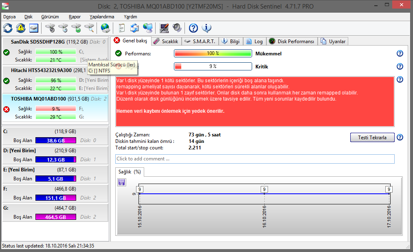Click the disk with speaker test icon
The width and height of the screenshot is (413, 252).
click(51, 28)
